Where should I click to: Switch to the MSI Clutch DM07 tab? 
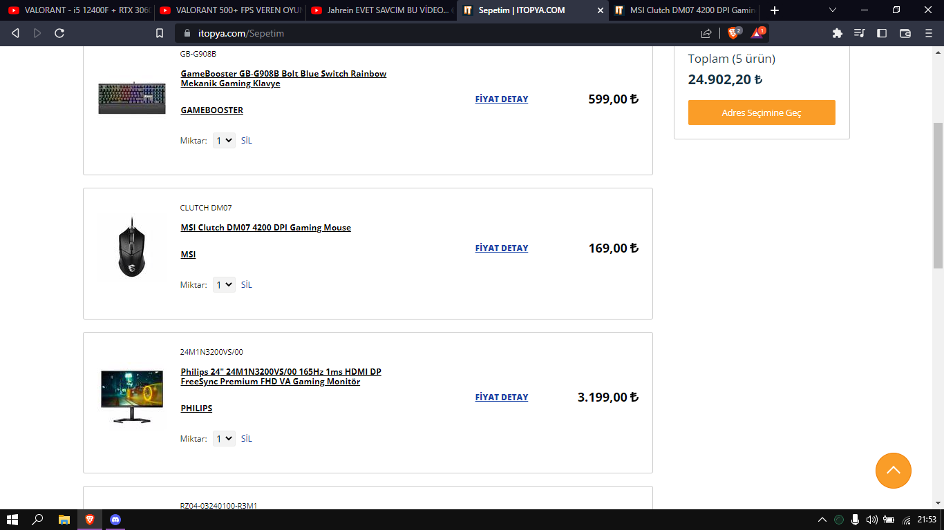tap(684, 10)
